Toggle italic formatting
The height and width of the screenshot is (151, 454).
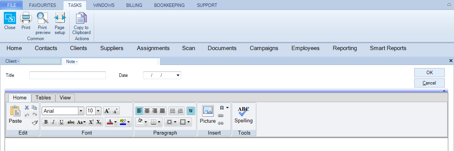(53, 122)
